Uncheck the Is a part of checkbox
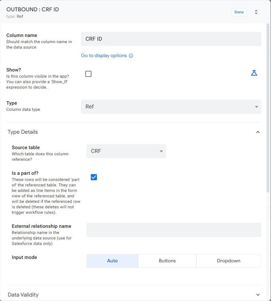Viewport: 271px width, 301px height. coord(94,177)
